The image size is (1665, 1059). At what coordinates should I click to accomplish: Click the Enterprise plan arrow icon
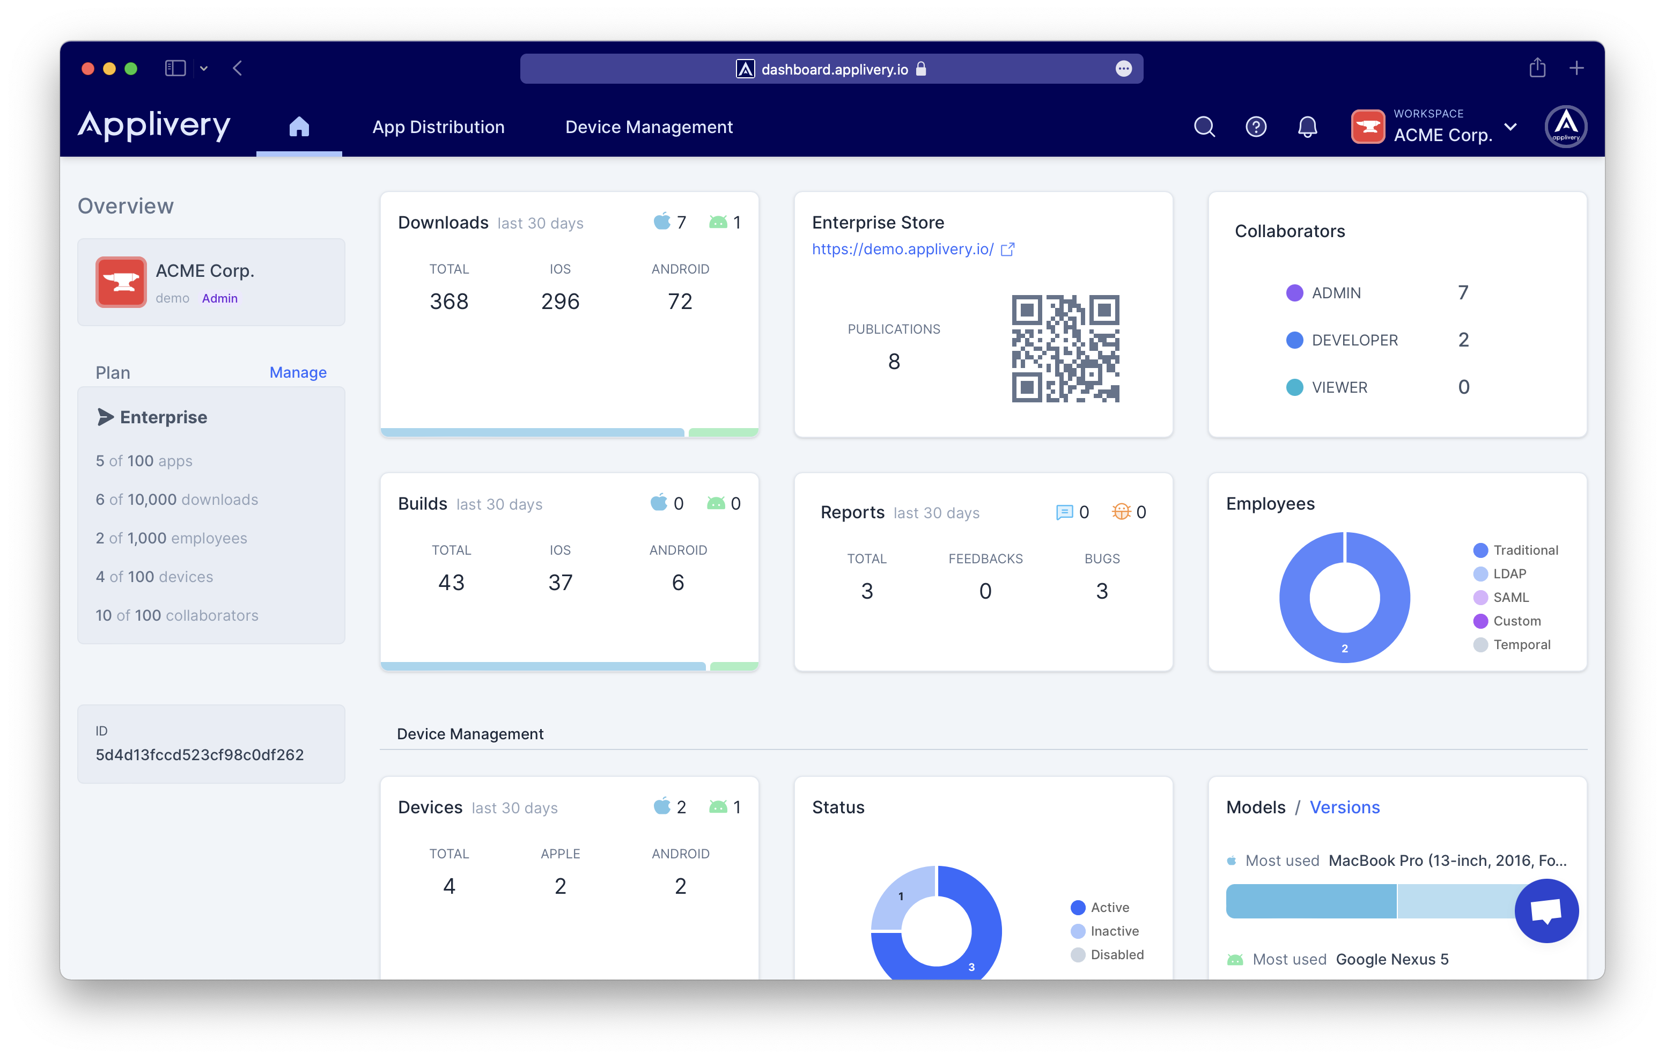[105, 417]
